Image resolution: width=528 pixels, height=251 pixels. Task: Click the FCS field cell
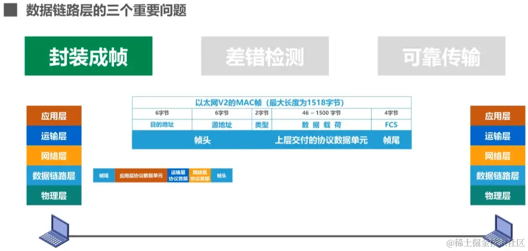pyautogui.click(x=391, y=125)
